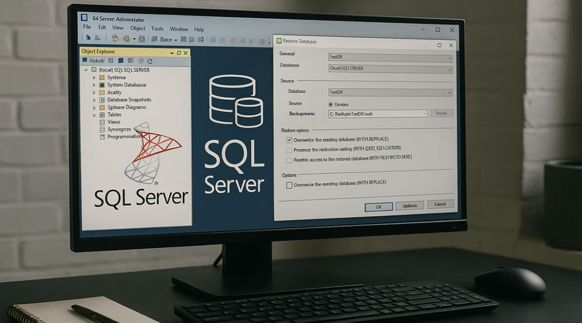582x323 pixels.
Task: Click the save icon in the toolbar
Action: [142, 39]
